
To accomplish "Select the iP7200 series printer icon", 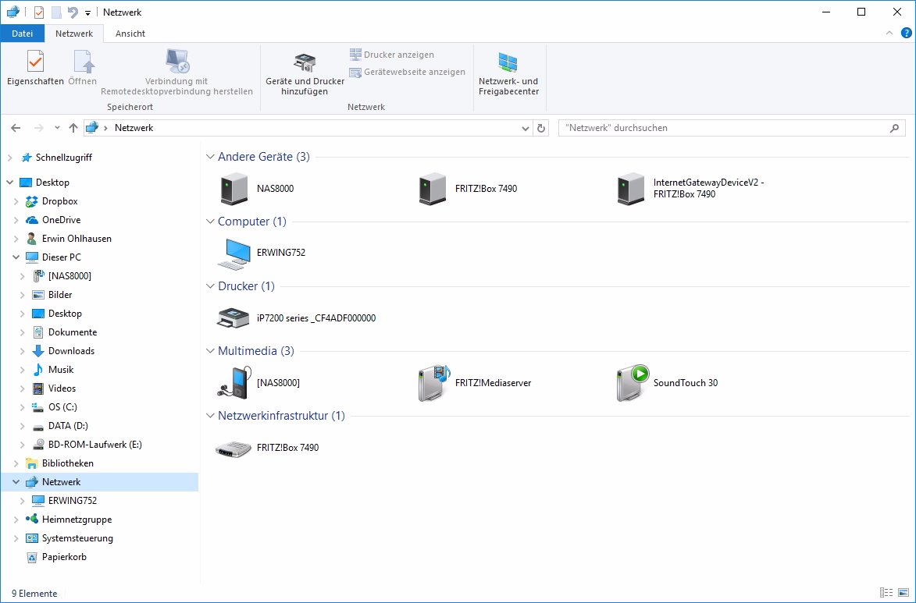I will pos(233,318).
